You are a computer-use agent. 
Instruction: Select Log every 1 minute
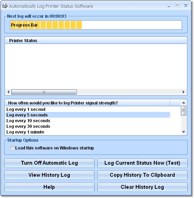pyautogui.click(x=88, y=132)
